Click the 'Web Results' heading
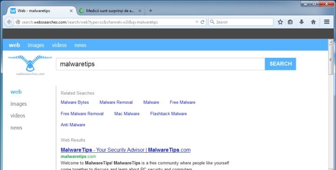The width and height of the screenshot is (336, 170). click(73, 140)
